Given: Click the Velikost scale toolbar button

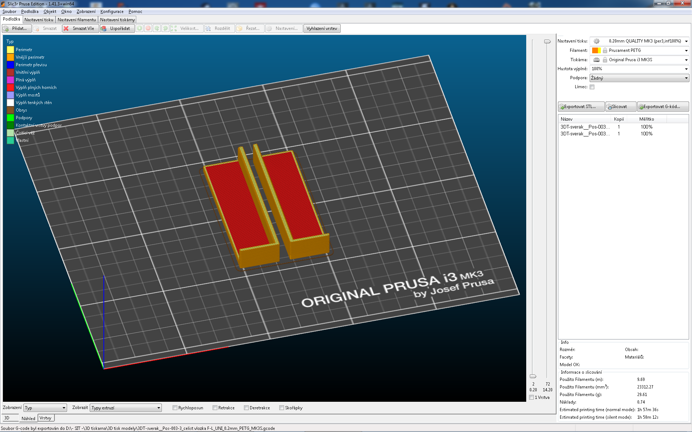Looking at the screenshot, I should [x=187, y=28].
